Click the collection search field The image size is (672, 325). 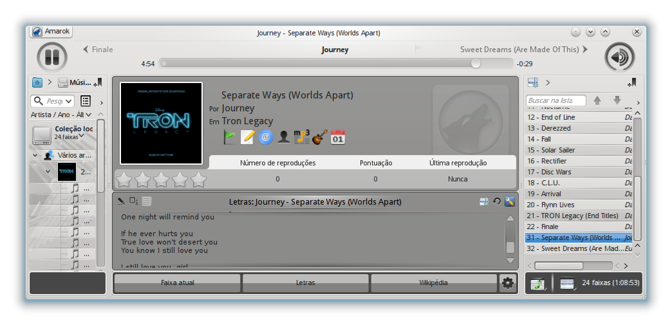(53, 101)
